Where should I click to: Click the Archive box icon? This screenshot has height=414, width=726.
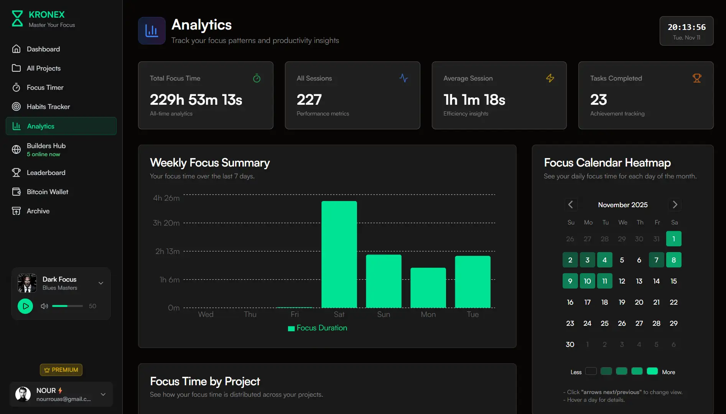[x=16, y=211]
